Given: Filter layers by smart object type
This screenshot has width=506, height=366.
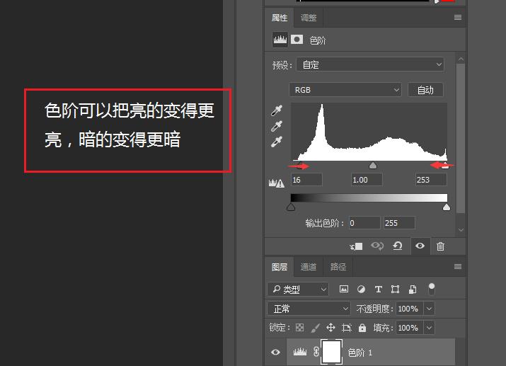Looking at the screenshot, I should coord(413,289).
